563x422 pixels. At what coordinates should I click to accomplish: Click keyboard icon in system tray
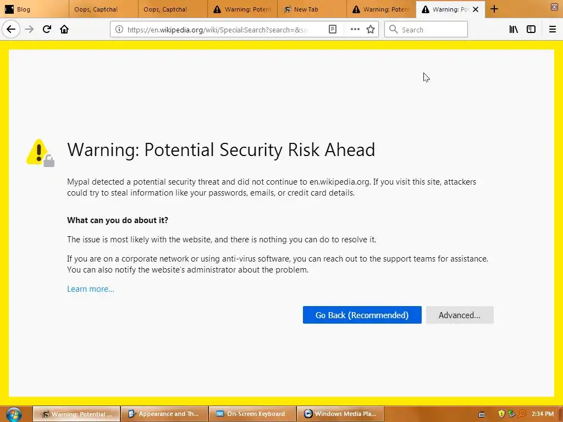click(x=482, y=414)
